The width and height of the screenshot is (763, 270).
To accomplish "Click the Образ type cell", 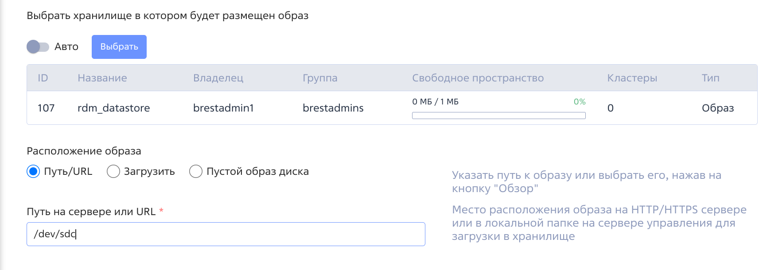I will (x=718, y=108).
